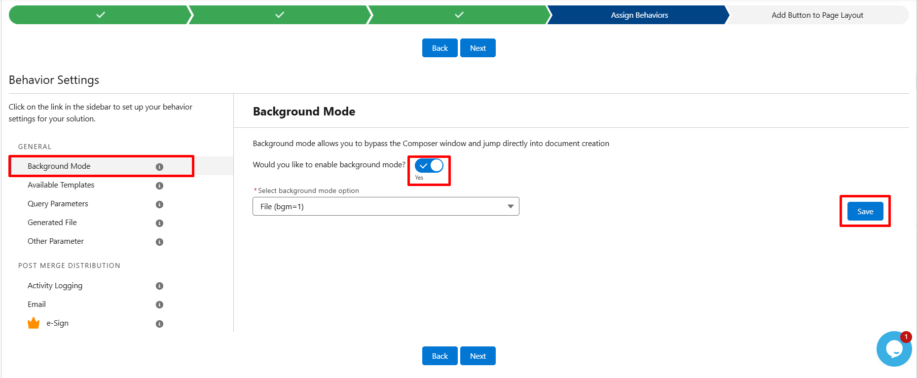Click the Save button
The image size is (917, 378).
(865, 211)
